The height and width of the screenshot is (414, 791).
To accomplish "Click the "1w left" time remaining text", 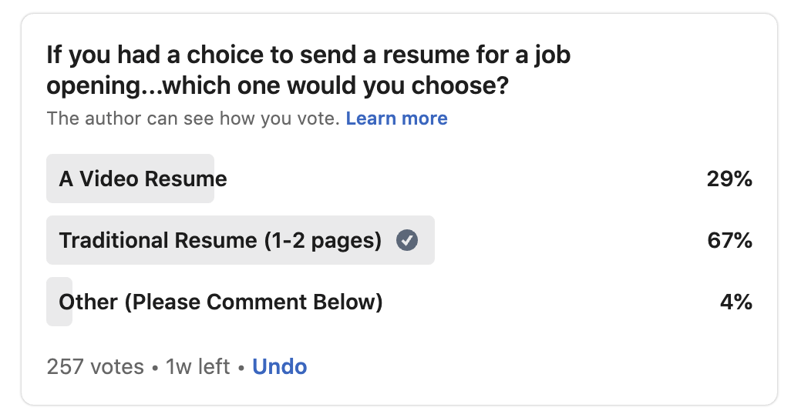I will pos(198,366).
